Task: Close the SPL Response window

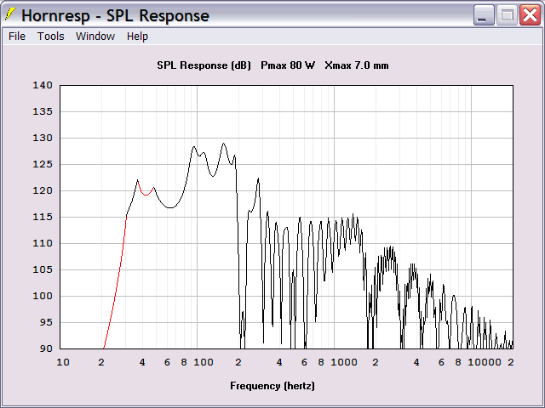Action: click(530, 15)
